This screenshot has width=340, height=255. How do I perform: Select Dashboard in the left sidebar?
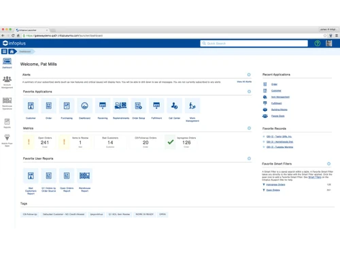[7, 63]
